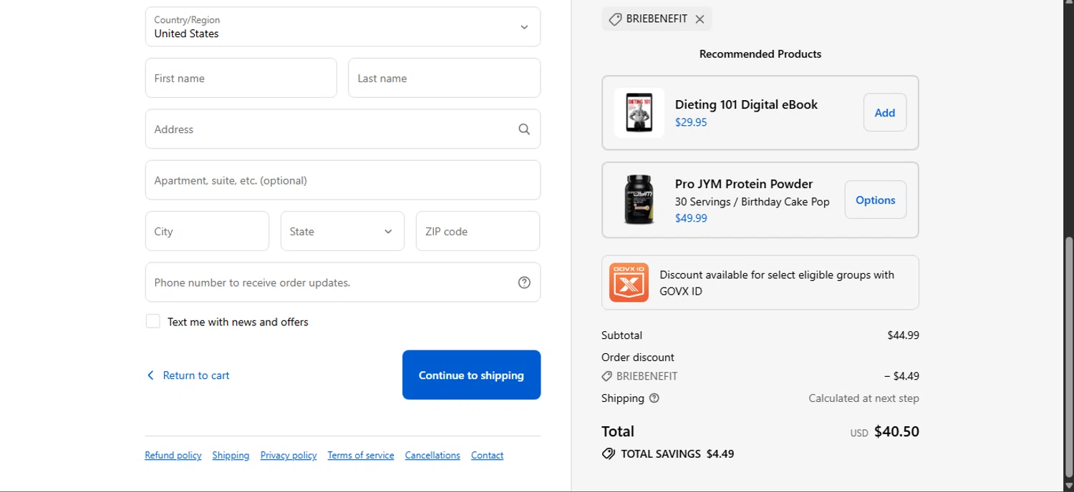1074x492 pixels.
Task: Click the Dieting 101 eBook thumbnail
Action: pyautogui.click(x=639, y=112)
